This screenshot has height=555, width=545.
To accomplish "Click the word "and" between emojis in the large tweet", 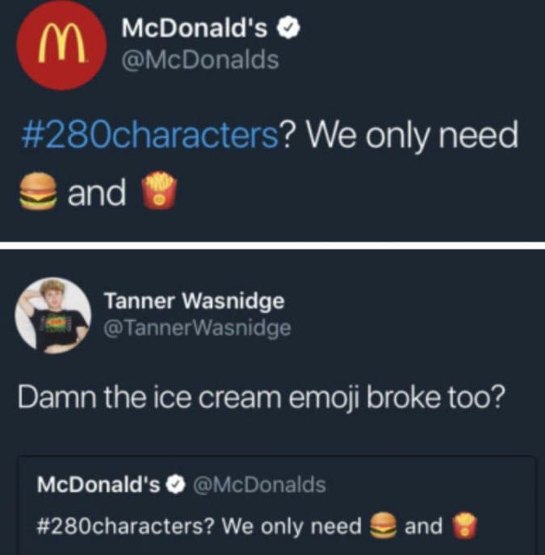I will tap(97, 191).
